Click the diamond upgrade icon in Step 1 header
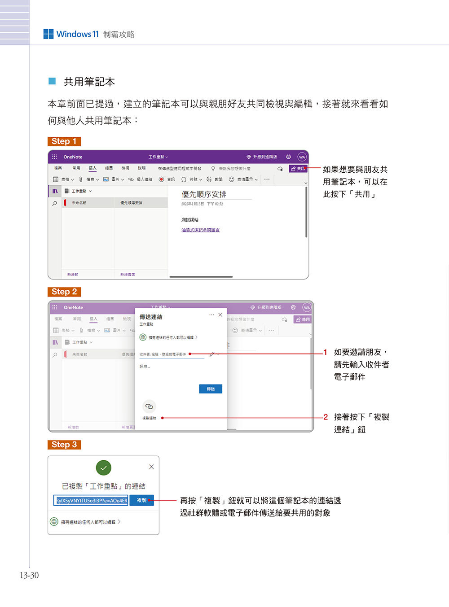 click(x=249, y=157)
